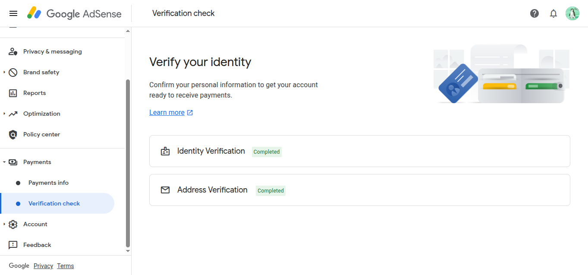Image resolution: width=588 pixels, height=275 pixels.
Task: Open Privacy & messaging menu item
Action: pos(52,51)
